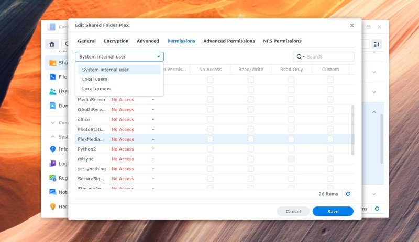This screenshot has width=419, height=242.
Task: Switch to the General tab
Action: (x=86, y=41)
